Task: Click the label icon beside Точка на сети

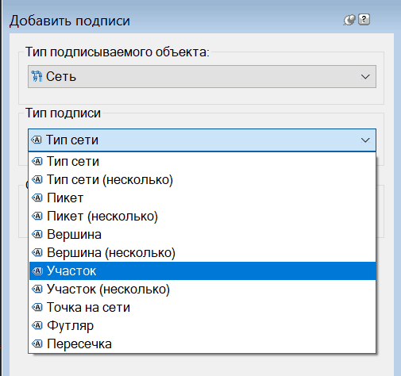Action: (x=37, y=307)
